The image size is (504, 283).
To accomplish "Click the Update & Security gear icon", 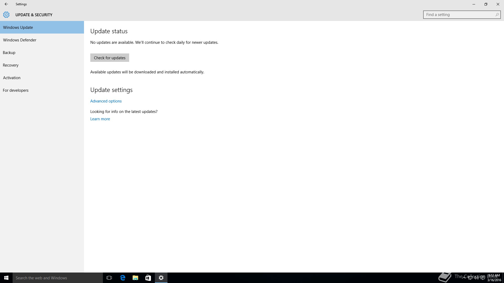I will pos(6,15).
